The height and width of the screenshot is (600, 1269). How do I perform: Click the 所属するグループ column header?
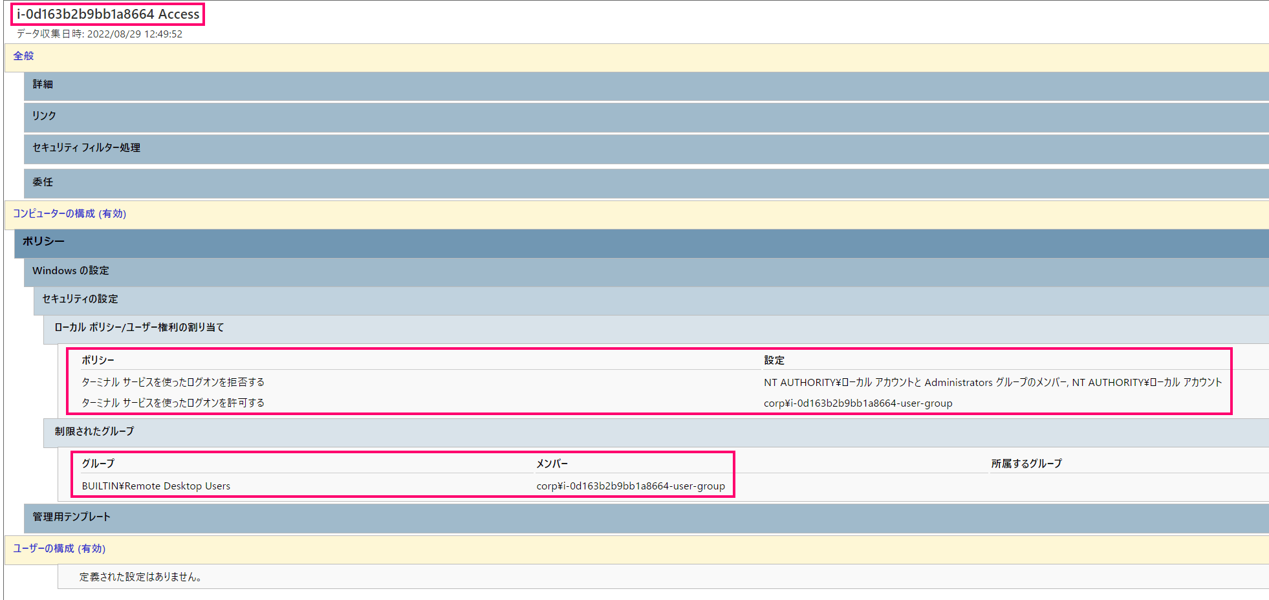1026,464
